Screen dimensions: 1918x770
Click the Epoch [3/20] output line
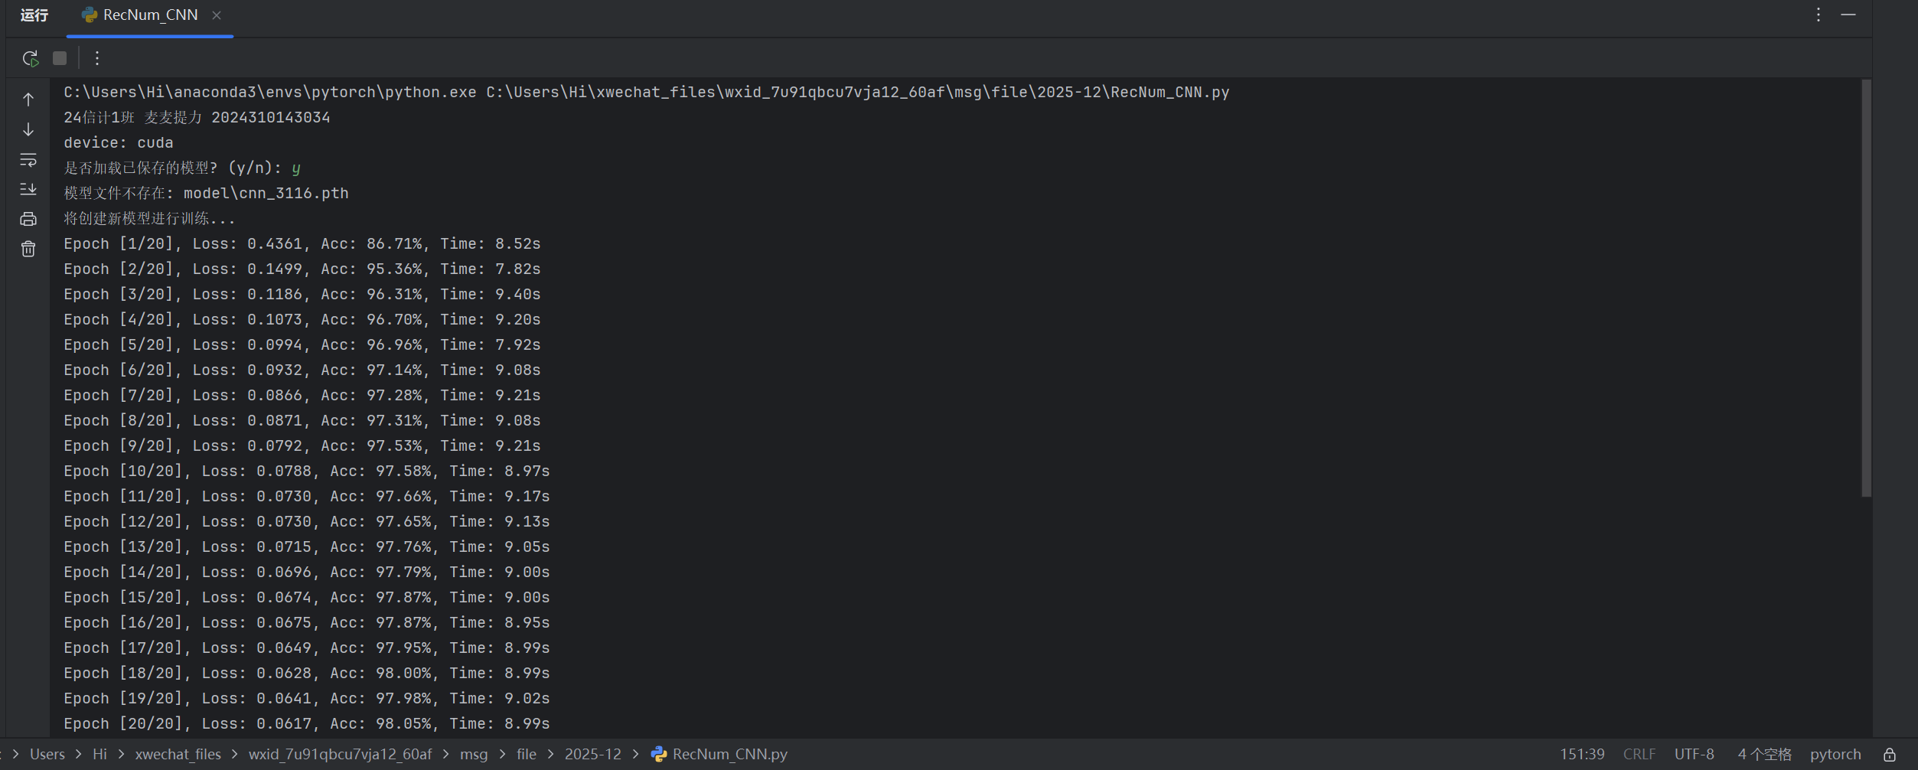coord(302,295)
